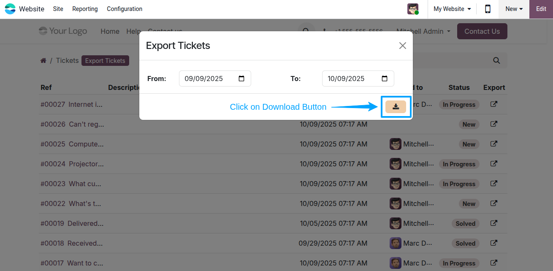Click the Mitchell avatar in the #00023 row

(x=396, y=184)
